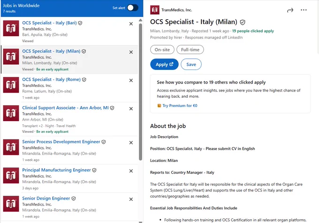The height and width of the screenshot is (223, 319).
Task: Dismiss the OCS Specialist Bari job
Action: (x=131, y=24)
